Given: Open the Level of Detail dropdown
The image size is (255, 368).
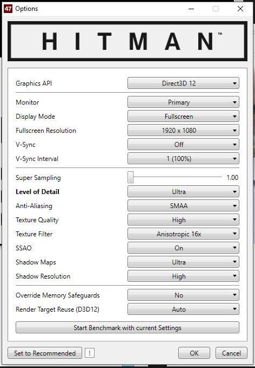Looking at the screenshot, I should [183, 192].
